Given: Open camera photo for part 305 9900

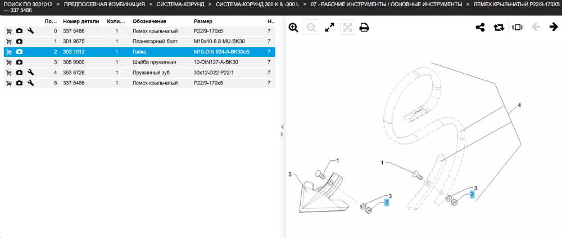Looking at the screenshot, I should tap(19, 62).
